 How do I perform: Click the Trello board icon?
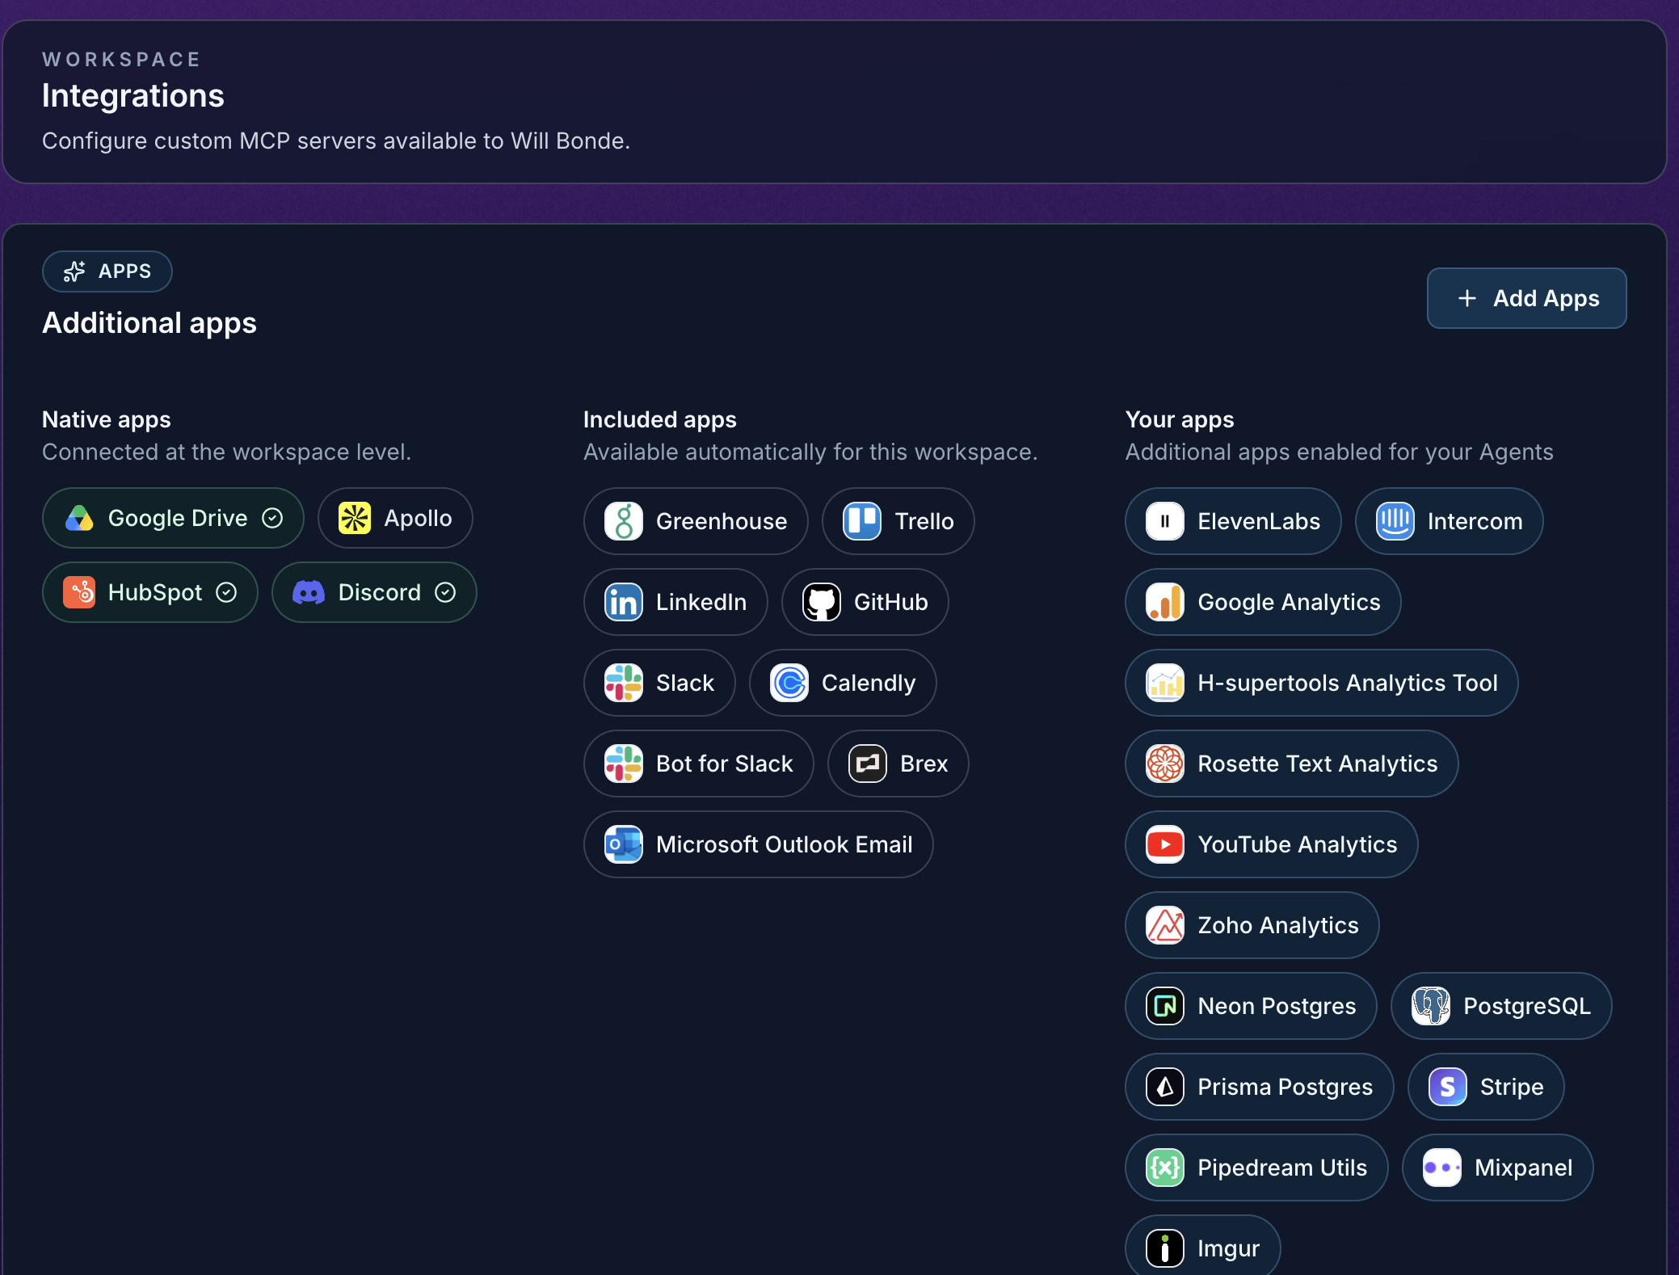(x=862, y=521)
